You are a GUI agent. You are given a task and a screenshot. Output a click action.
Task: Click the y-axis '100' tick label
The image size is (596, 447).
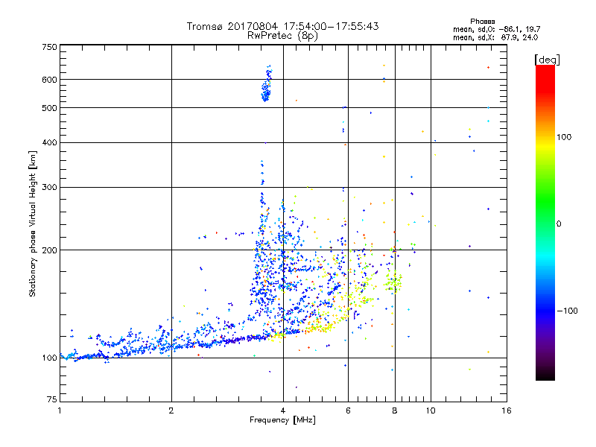(x=49, y=358)
